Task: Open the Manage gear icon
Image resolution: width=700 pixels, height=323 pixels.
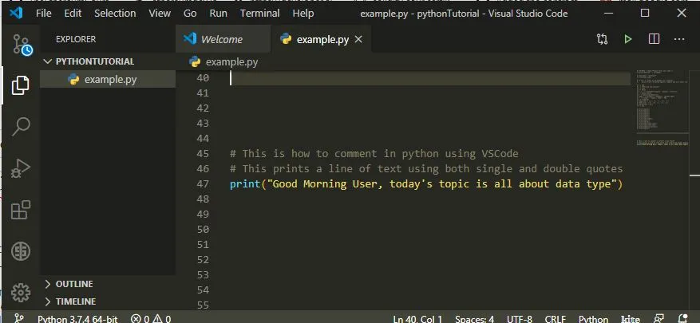Action: 21,293
